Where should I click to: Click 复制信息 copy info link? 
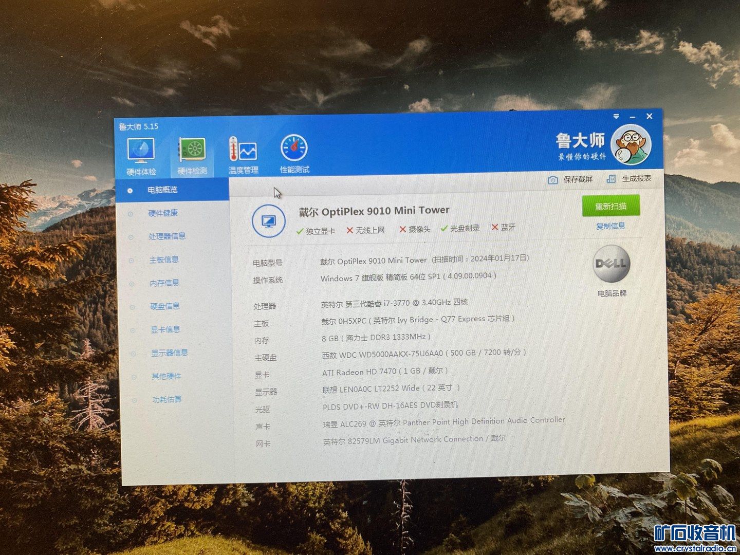click(610, 226)
